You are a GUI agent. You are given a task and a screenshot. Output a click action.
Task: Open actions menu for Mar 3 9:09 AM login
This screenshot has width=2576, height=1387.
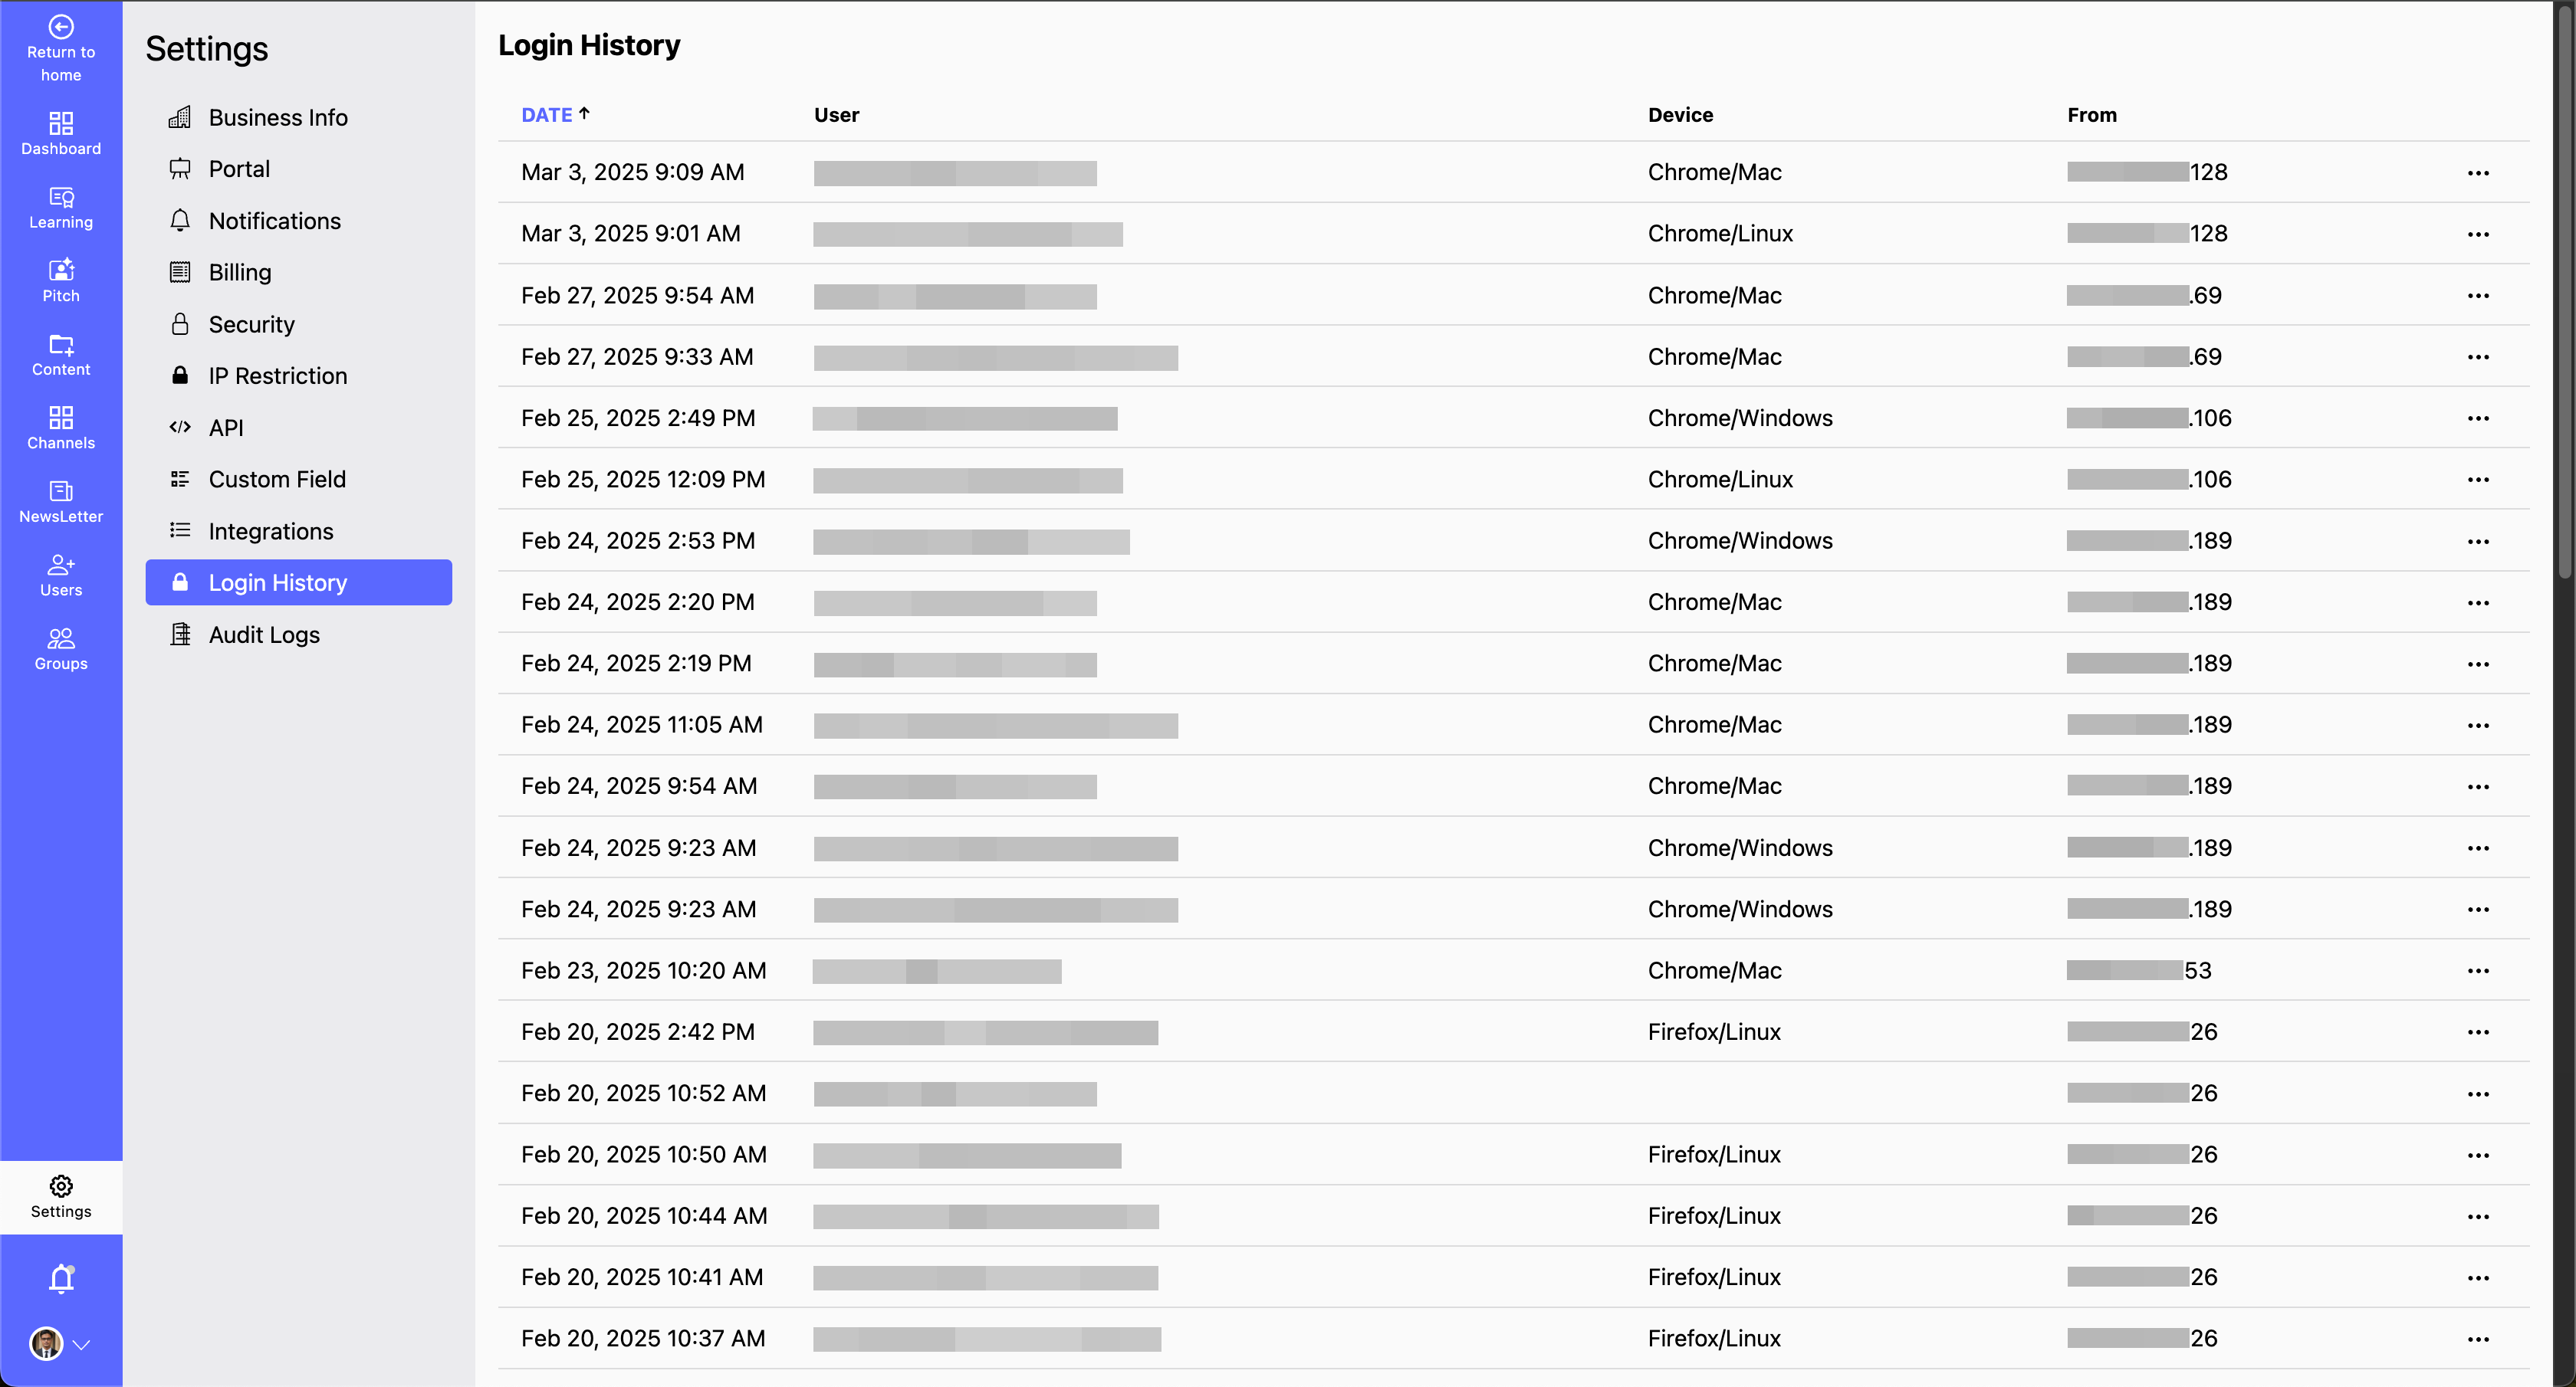click(2479, 172)
